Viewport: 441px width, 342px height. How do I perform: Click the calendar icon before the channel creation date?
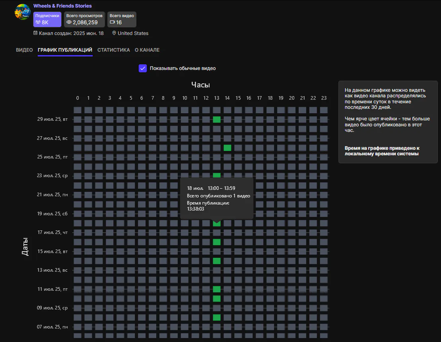coord(35,33)
